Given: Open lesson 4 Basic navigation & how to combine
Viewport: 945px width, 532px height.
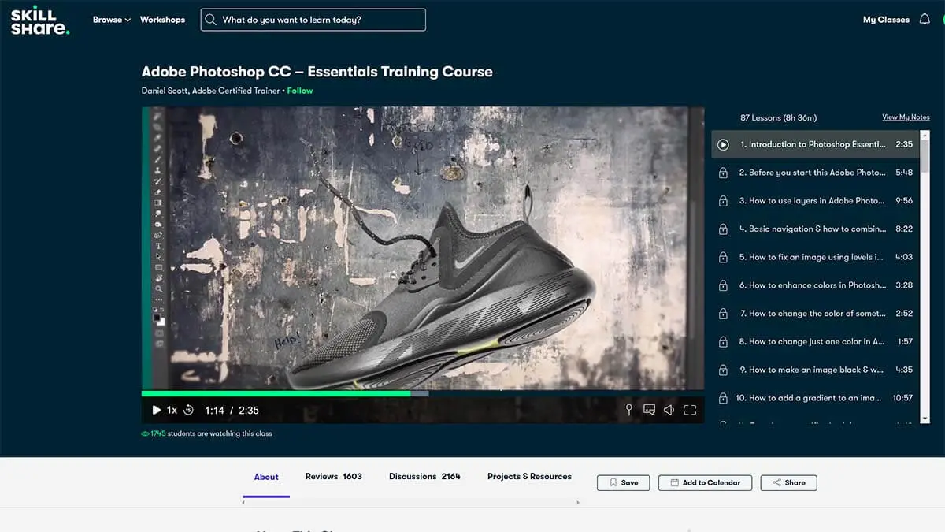Looking at the screenshot, I should click(815, 229).
